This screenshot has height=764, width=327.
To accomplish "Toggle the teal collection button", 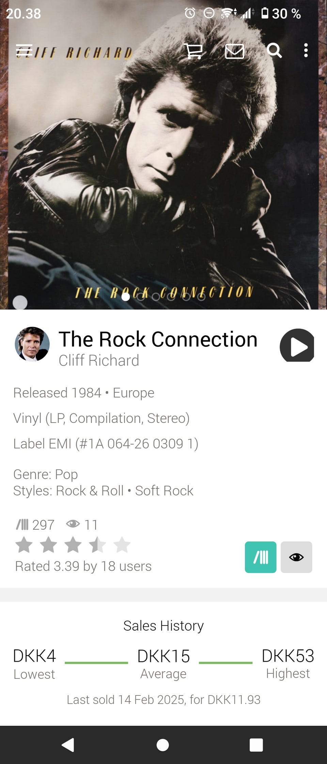I will click(261, 557).
